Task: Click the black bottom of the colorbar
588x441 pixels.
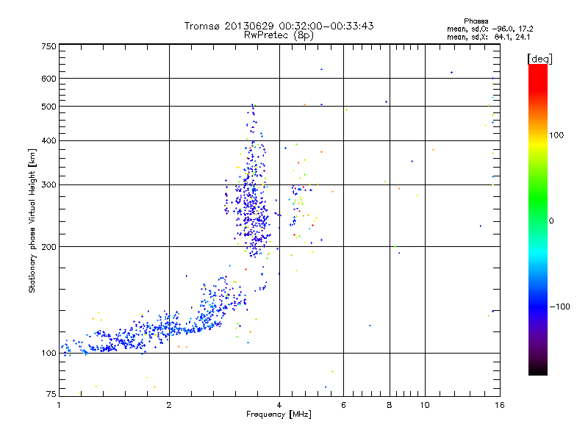Action: [x=538, y=370]
